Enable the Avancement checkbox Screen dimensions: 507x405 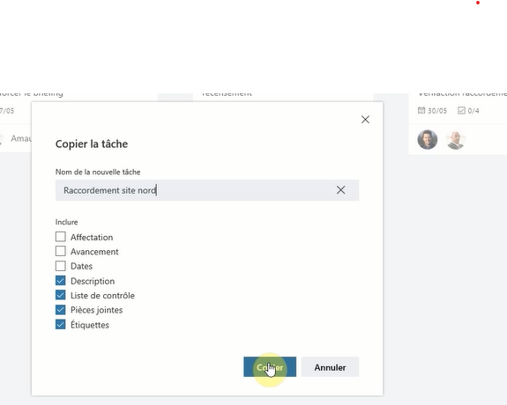tap(61, 251)
